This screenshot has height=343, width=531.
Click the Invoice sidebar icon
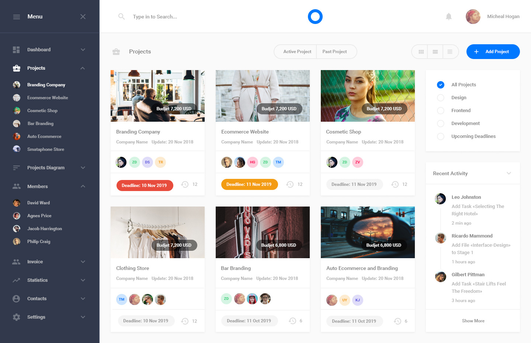[x=16, y=261]
